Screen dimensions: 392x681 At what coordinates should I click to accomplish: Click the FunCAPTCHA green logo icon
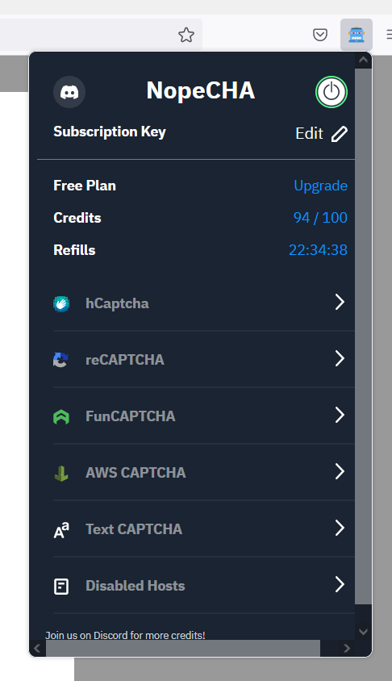[61, 416]
